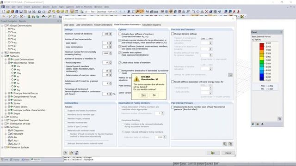Expand the Members tree node

pyautogui.click(x=2, y=53)
